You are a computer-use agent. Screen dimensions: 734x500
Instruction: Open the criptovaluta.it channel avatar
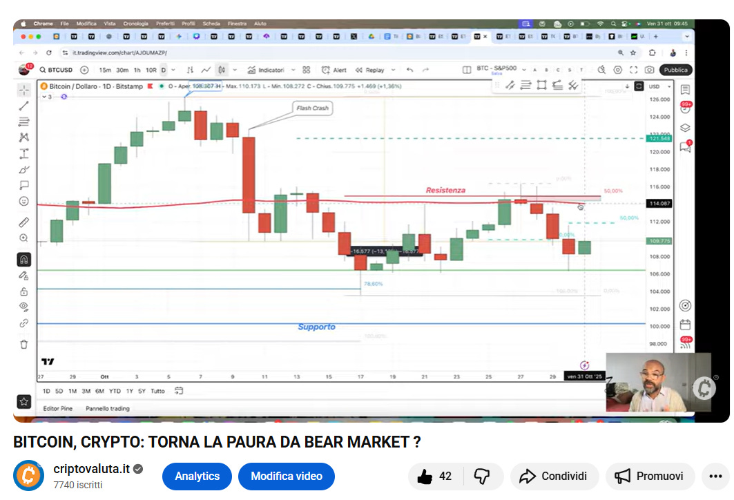28,475
